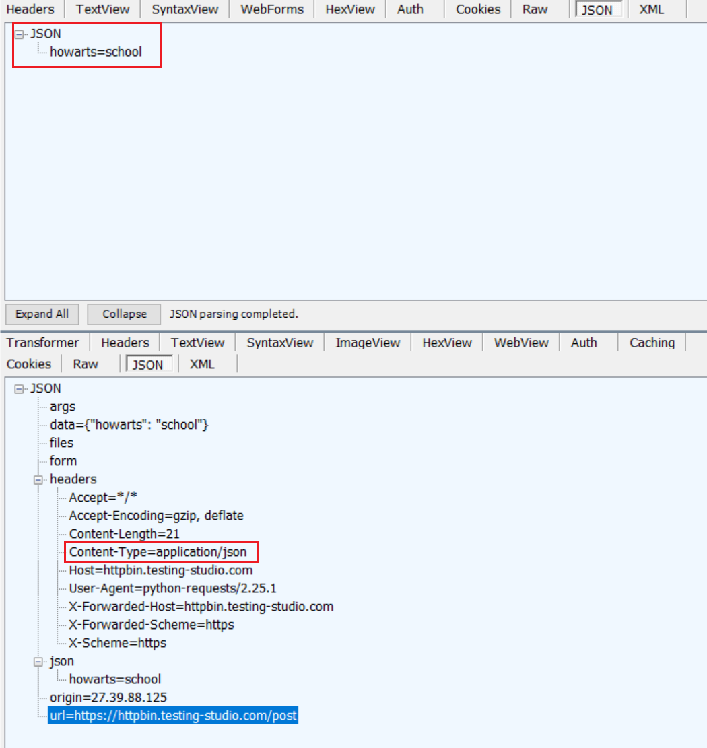Select the response Raw tab

point(86,364)
